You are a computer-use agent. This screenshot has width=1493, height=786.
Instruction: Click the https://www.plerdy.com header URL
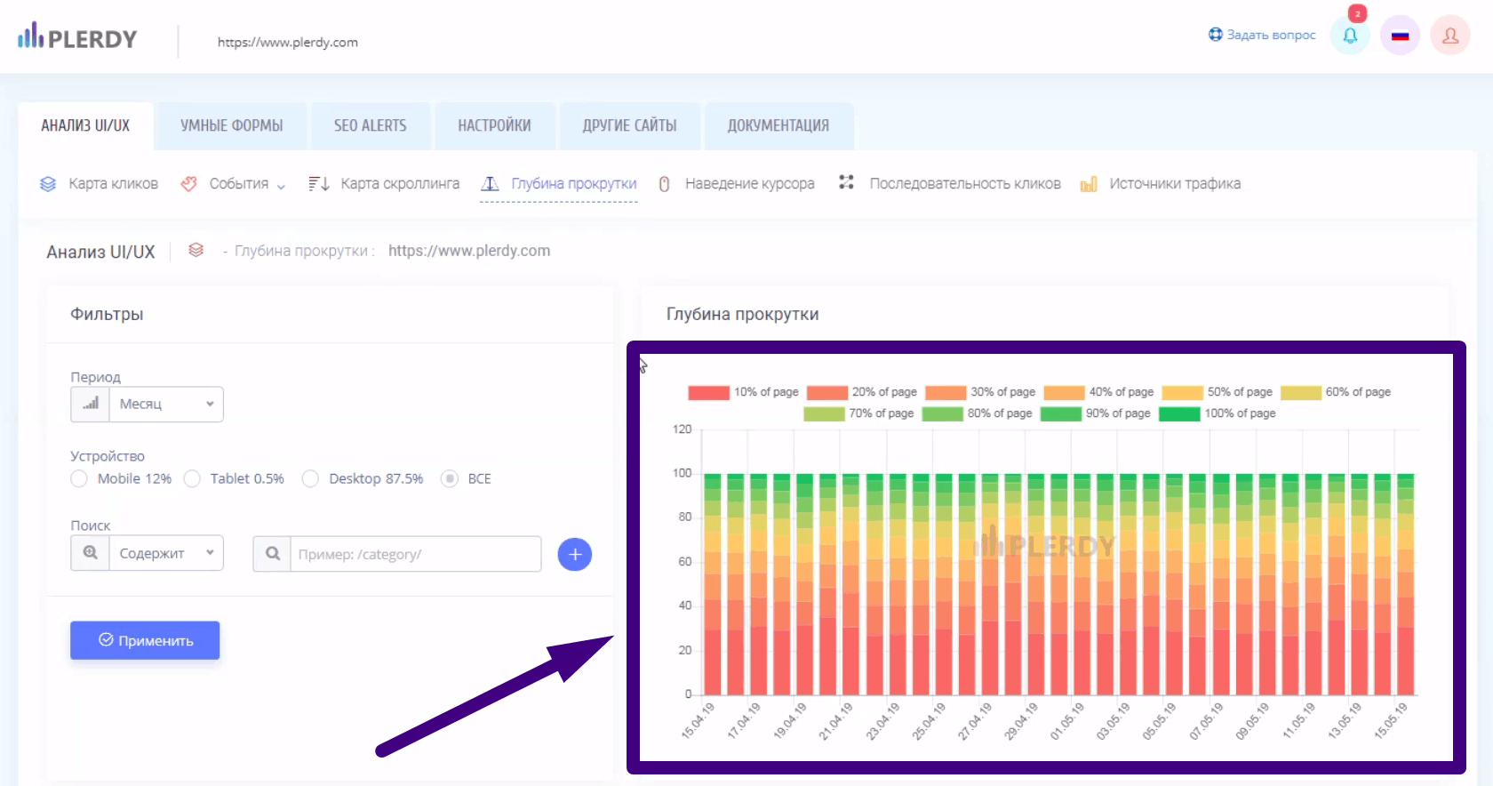(x=288, y=42)
